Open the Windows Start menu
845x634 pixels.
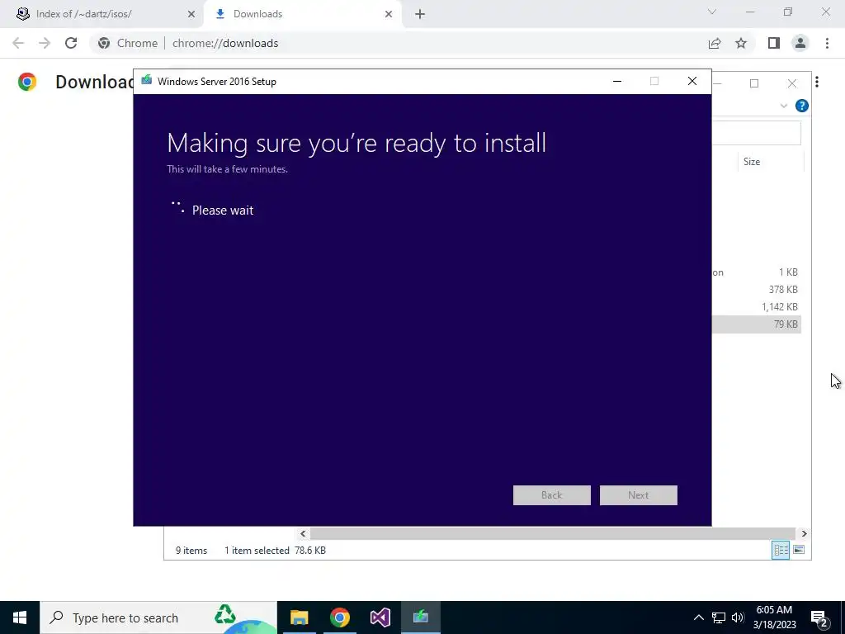pos(20,617)
